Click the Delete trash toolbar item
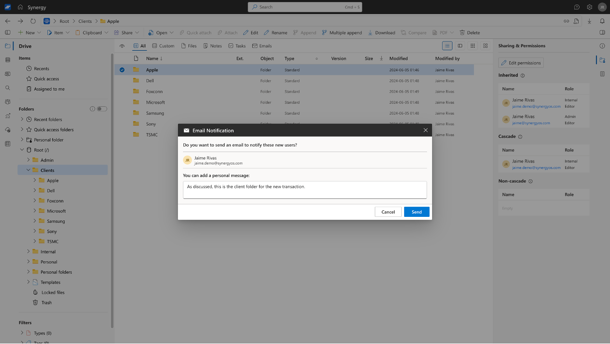610x344 pixels. pos(469,32)
